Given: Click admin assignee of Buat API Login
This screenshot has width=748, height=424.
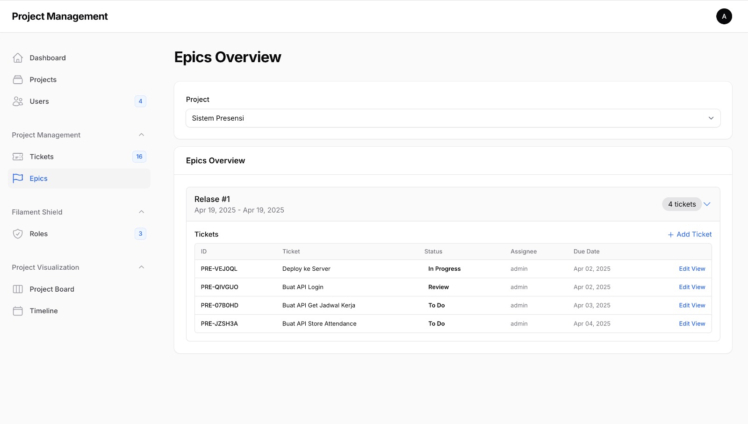Looking at the screenshot, I should 519,287.
